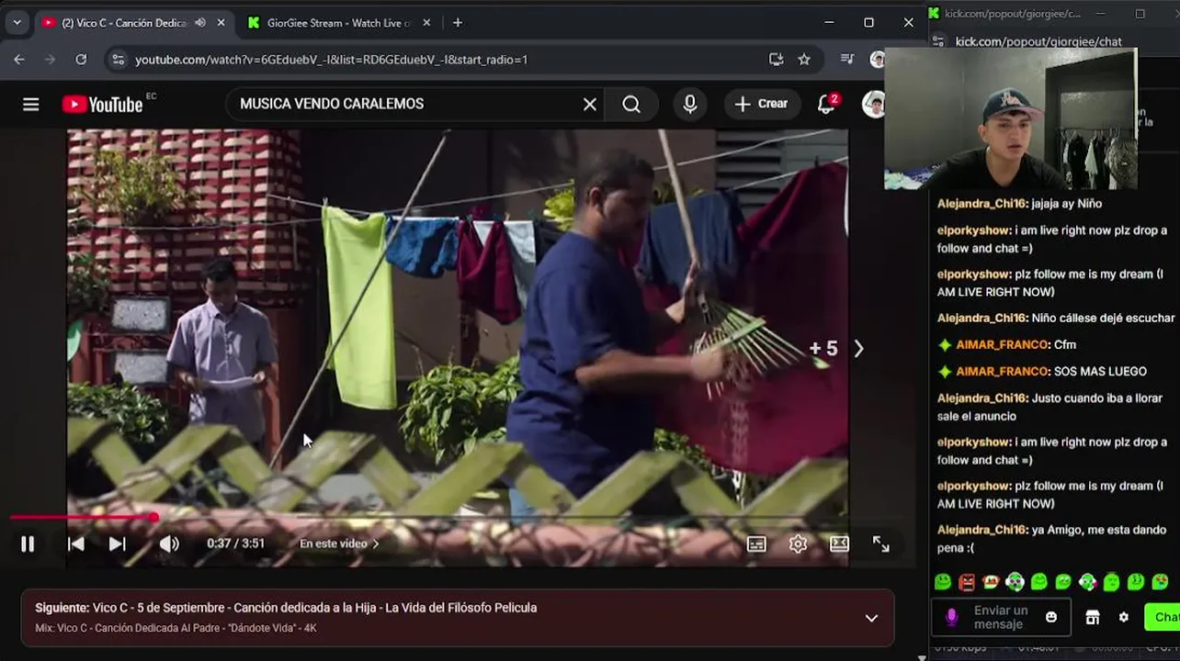1180x661 pixels.
Task: Bookmark this page with the star
Action: tap(804, 60)
